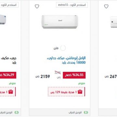
Task: Click the left card air conditioner image
Action: [3, 19]
